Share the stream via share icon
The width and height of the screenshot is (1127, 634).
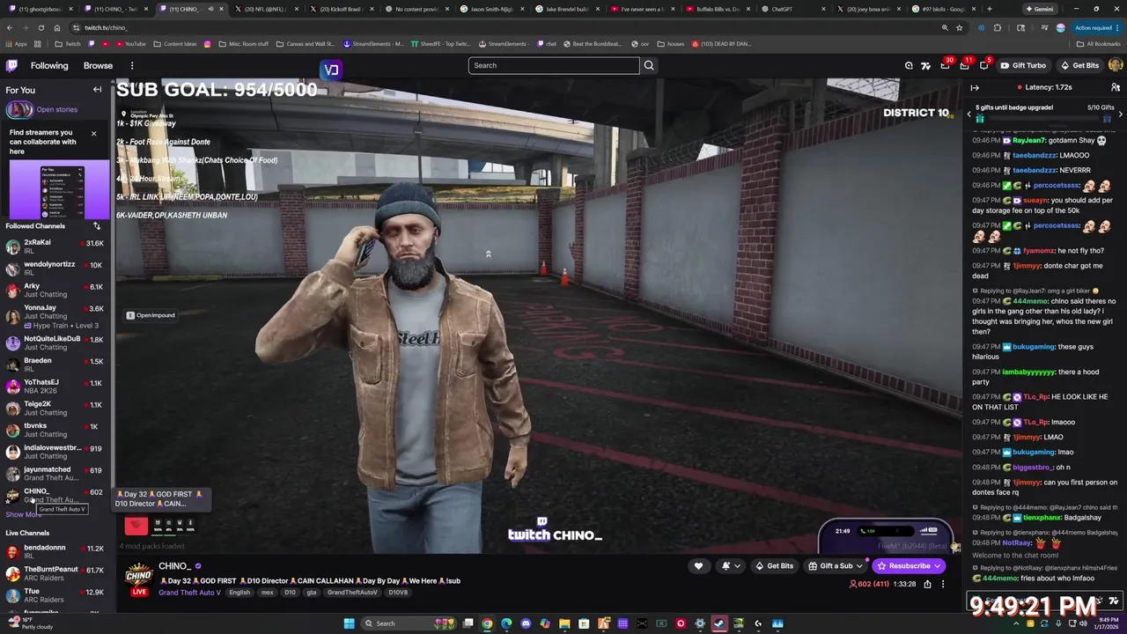click(x=927, y=584)
